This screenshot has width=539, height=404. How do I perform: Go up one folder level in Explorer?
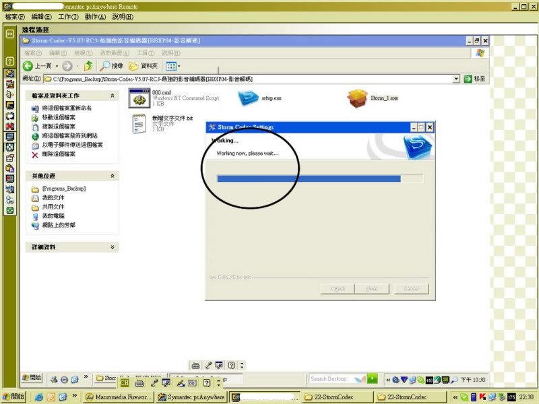88,65
